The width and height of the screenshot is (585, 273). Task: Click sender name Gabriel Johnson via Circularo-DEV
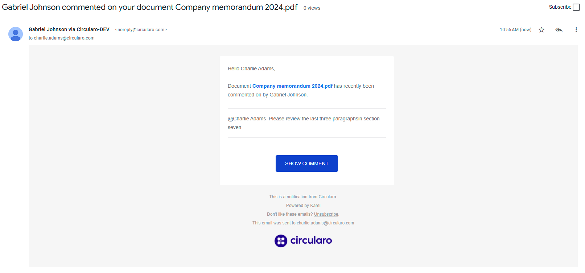[x=69, y=29]
